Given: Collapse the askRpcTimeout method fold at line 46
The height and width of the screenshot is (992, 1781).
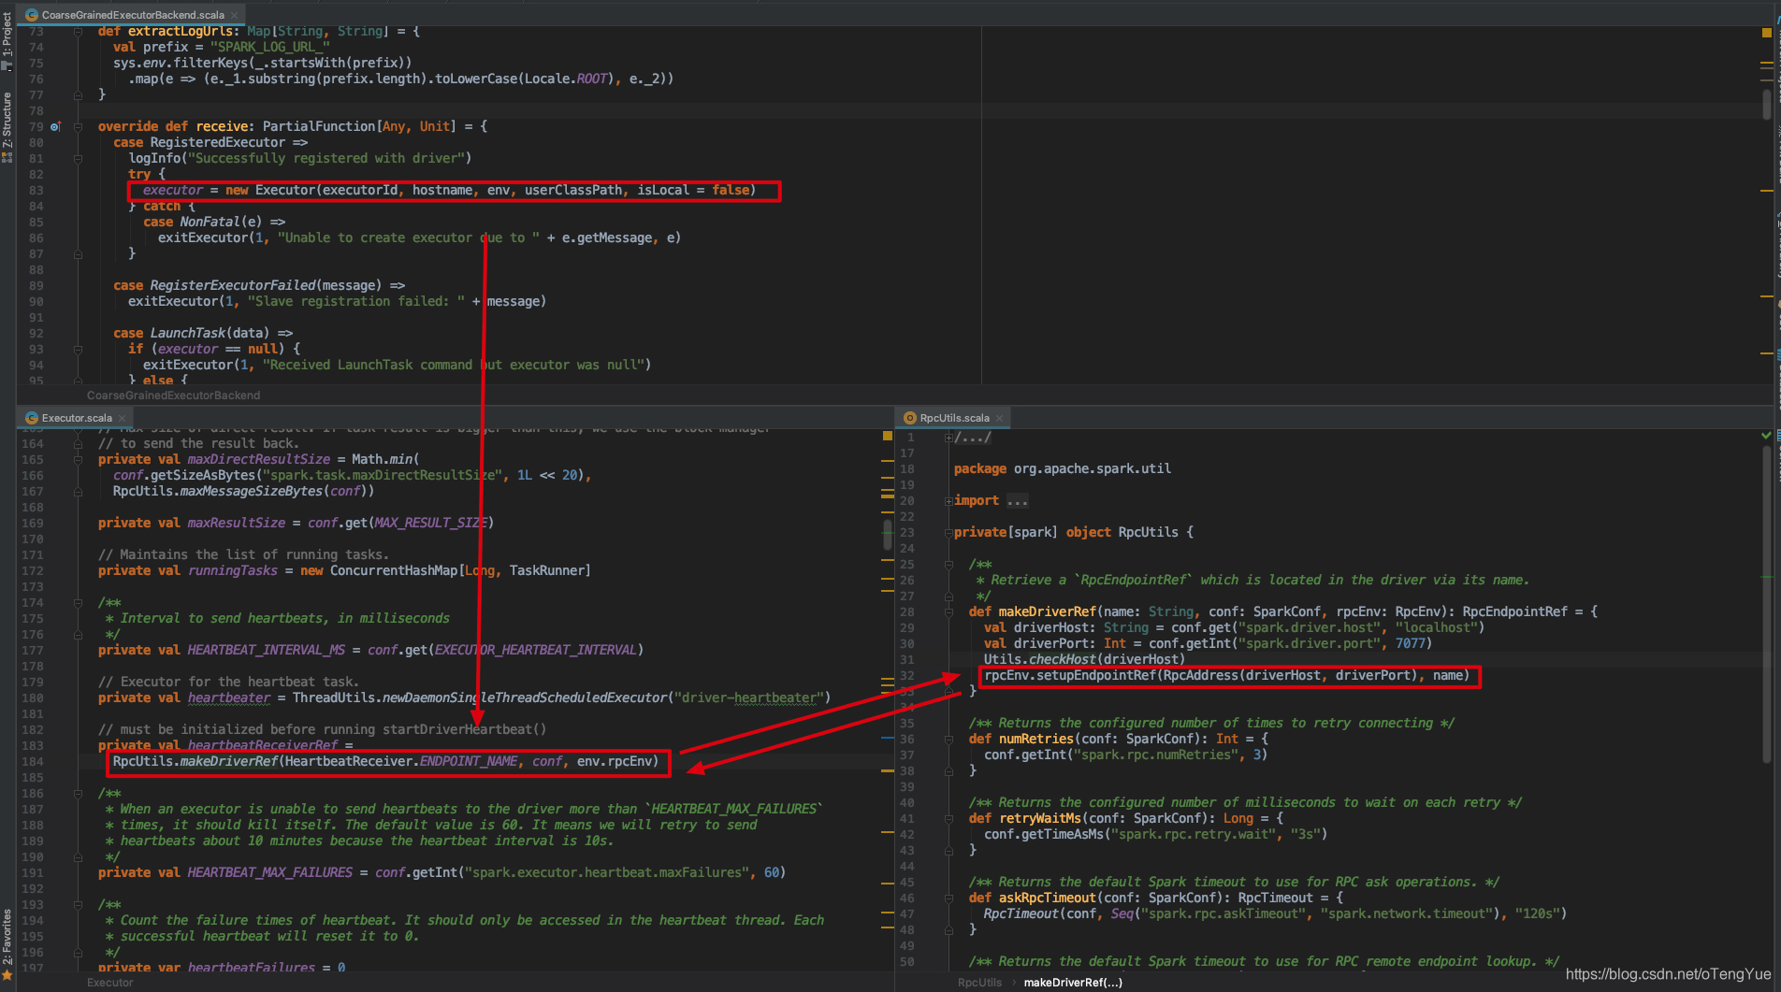Looking at the screenshot, I should point(948,899).
